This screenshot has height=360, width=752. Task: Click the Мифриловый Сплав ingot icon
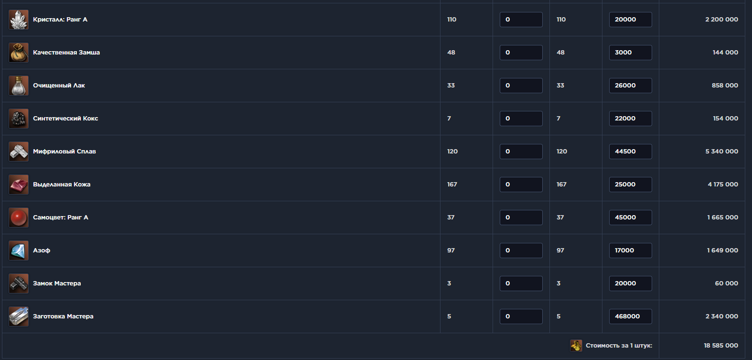pyautogui.click(x=19, y=152)
